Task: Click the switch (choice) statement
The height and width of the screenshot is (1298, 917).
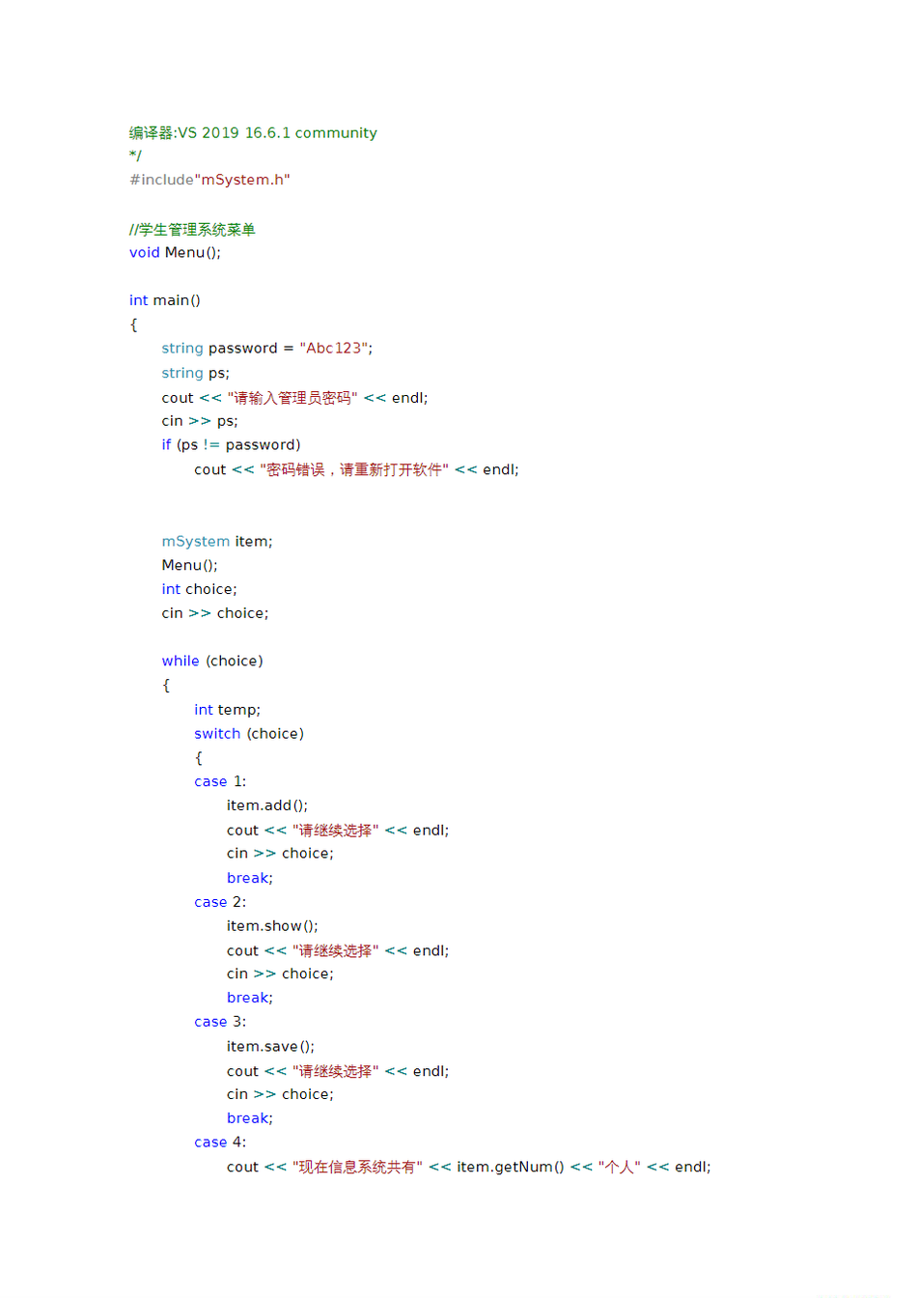Action: tap(249, 733)
